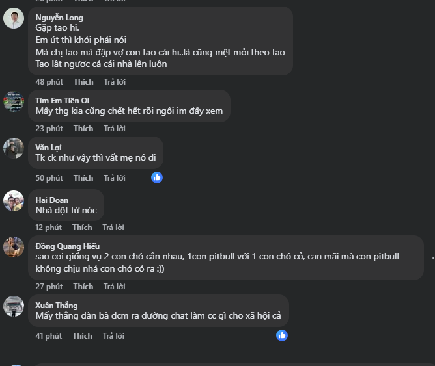Like Nguyễn Long's comment with Thích
Screen dimensions: 435x366
tap(83, 82)
